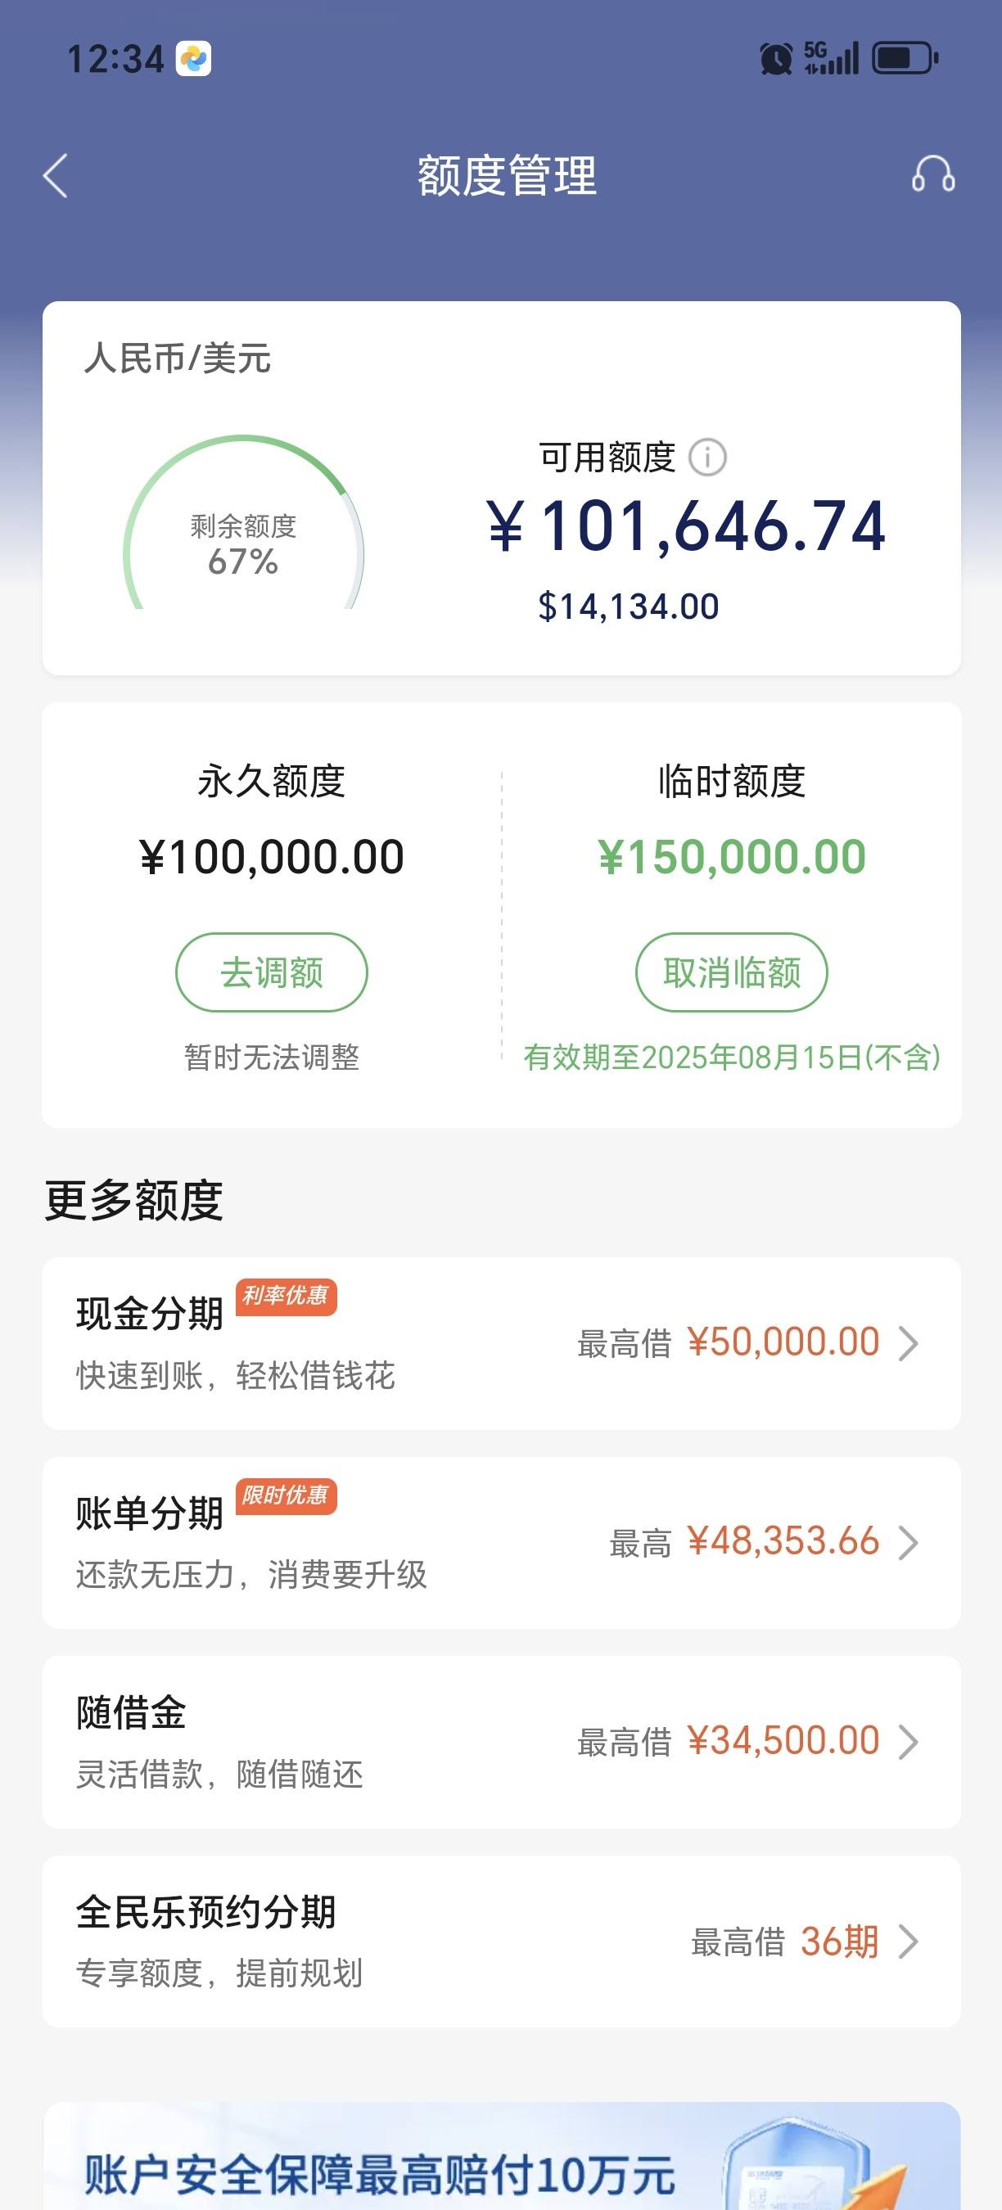Expand 随借金 chevron arrow
The height and width of the screenshot is (2210, 1002).
[909, 1743]
